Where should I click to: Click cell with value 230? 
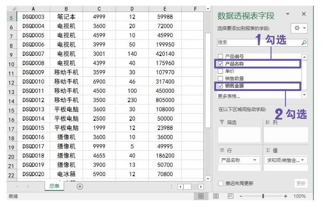pyautogui.click(x=132, y=100)
